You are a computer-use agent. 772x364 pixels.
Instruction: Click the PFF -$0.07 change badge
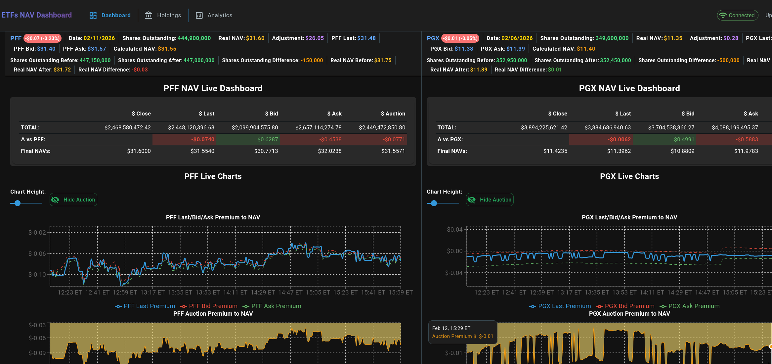tap(42, 38)
